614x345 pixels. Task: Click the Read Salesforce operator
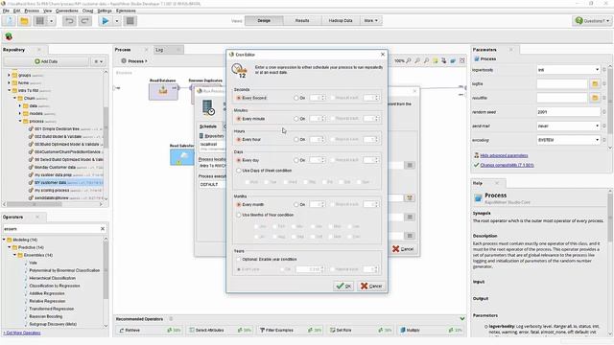[181, 156]
